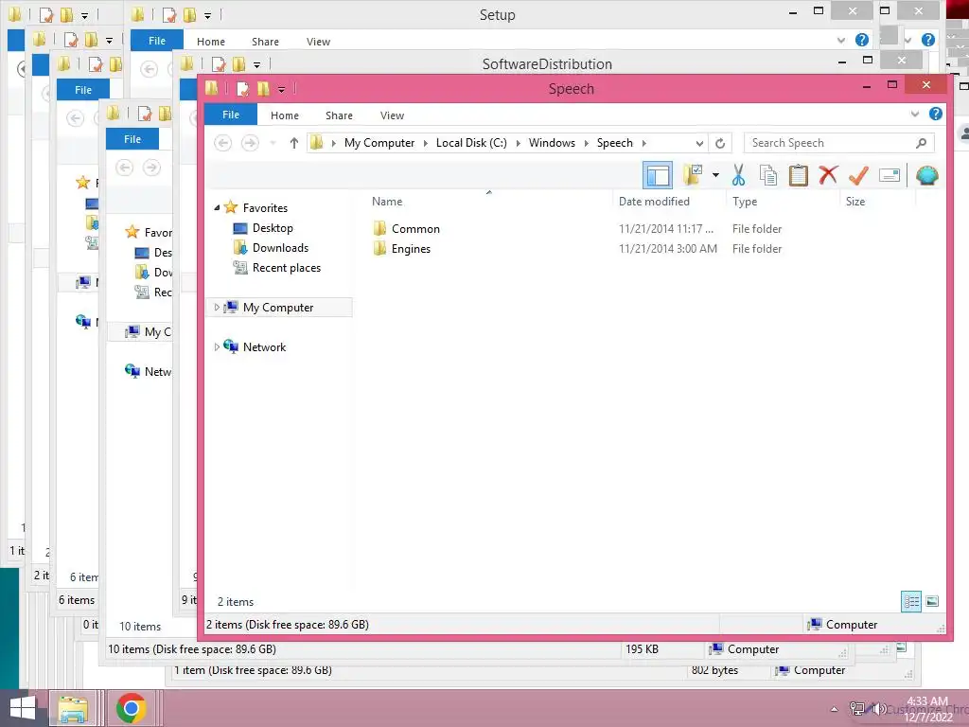Open the Home ribbon tab in Speech window
This screenshot has height=727, width=969.
[x=284, y=115]
